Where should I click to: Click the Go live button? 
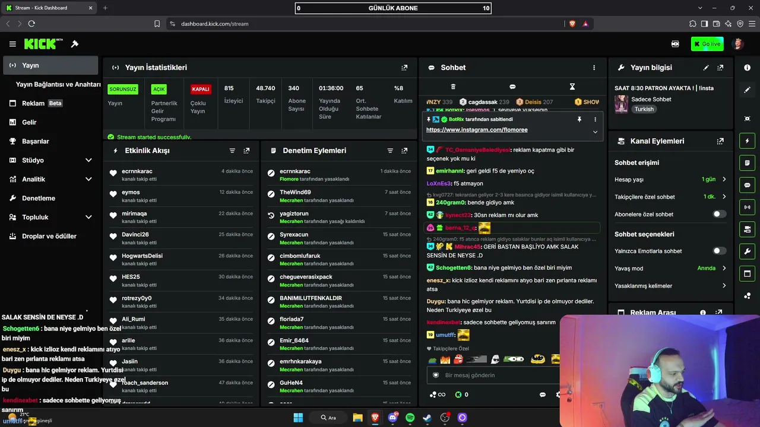pyautogui.click(x=707, y=44)
